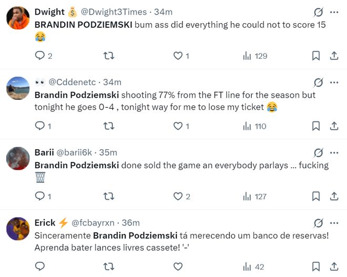Bookmark Erick's tweet
Screen dimensions: 347x277
316,267
